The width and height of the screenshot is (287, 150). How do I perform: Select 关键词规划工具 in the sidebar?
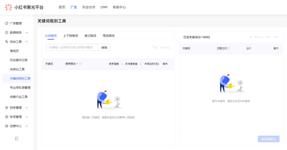tap(17, 78)
